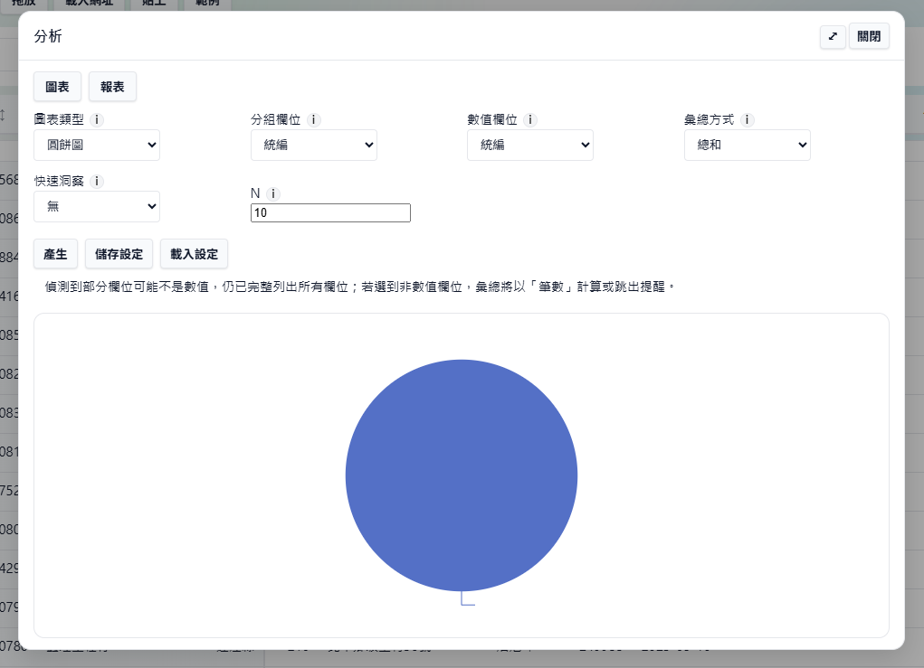Image resolution: width=924 pixels, height=668 pixels.
Task: Switch to the 圖表 tab
Action: [57, 87]
